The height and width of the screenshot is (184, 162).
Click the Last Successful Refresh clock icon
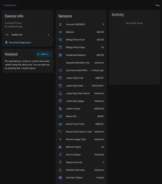[60, 70]
